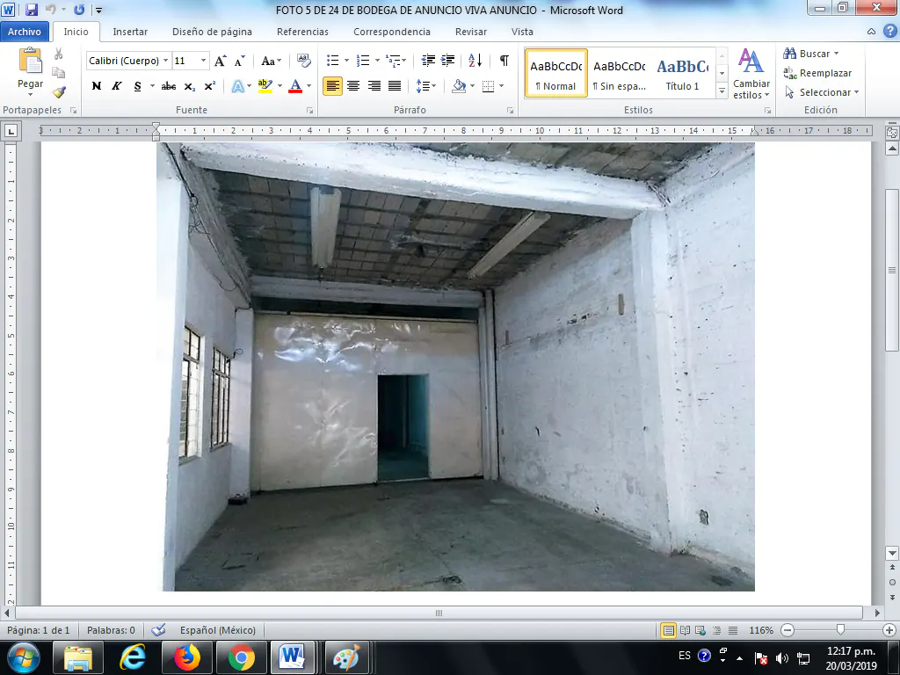
Task: Switch to the Insertar tab
Action: (130, 32)
